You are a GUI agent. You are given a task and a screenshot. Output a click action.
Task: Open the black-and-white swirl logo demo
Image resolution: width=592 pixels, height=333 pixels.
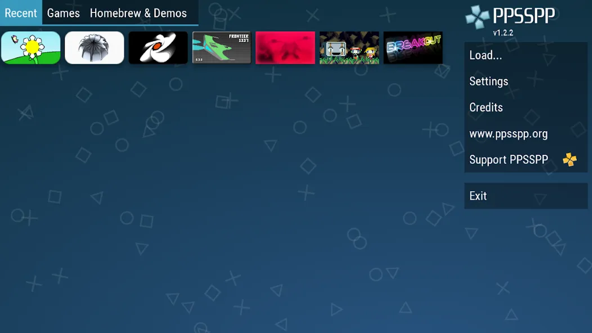pos(158,48)
